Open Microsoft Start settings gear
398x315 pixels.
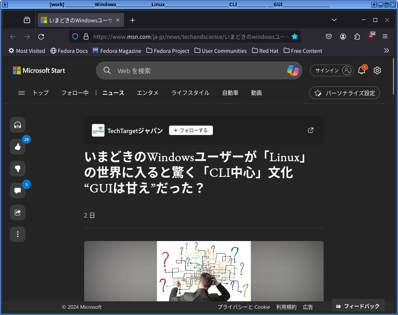[377, 70]
